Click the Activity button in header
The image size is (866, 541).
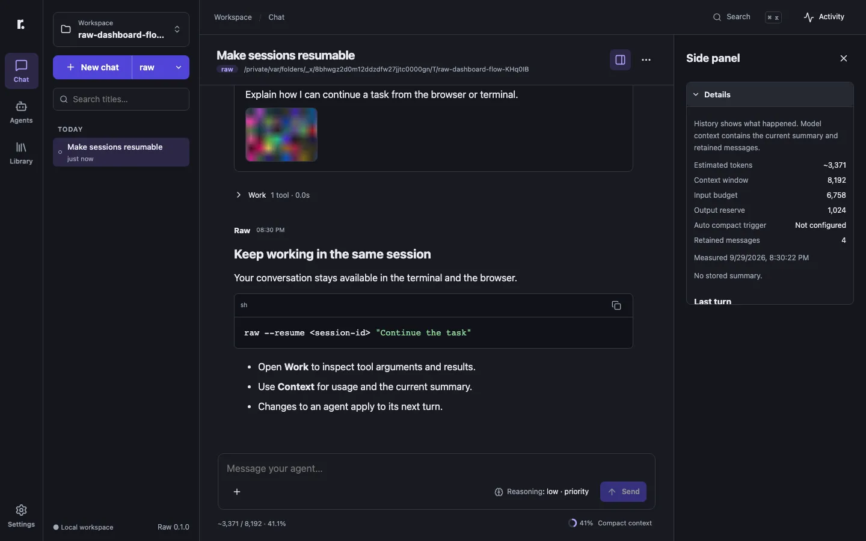pyautogui.click(x=824, y=17)
